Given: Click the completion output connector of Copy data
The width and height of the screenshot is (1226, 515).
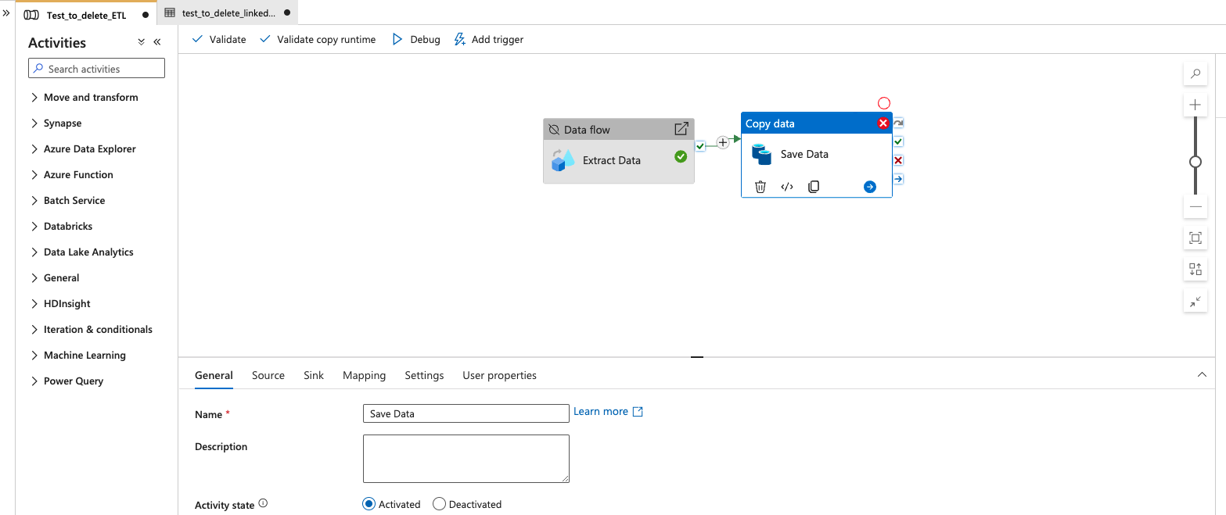Looking at the screenshot, I should coord(898,179).
